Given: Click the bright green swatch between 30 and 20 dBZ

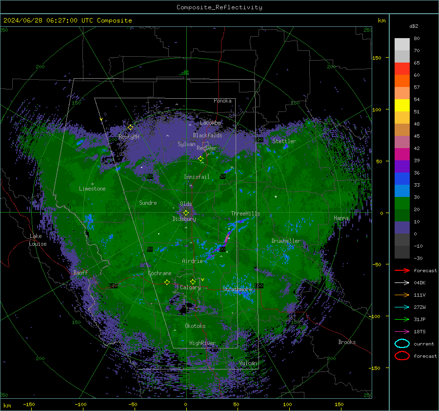Looking at the screenshot, I should point(402,203).
